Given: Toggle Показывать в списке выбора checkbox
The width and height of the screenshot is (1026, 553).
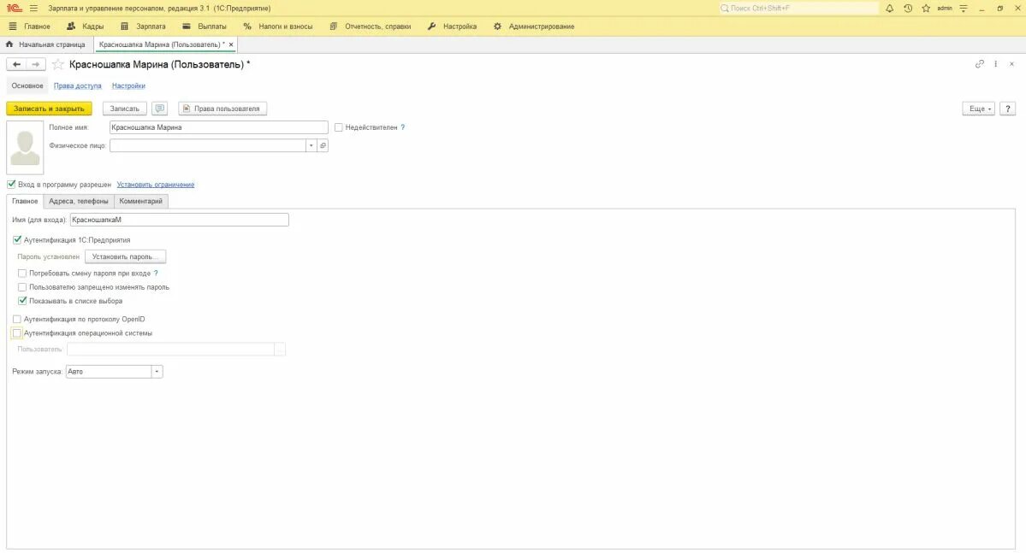Looking at the screenshot, I should pos(22,301).
